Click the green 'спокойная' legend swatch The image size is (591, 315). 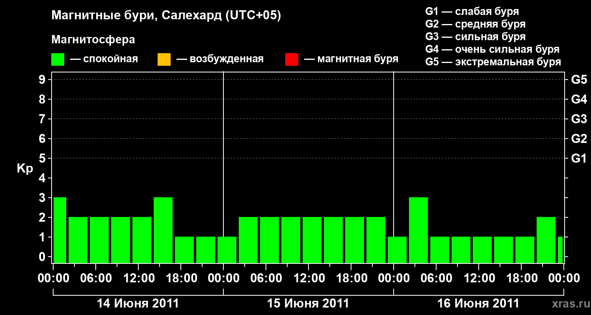[58, 59]
